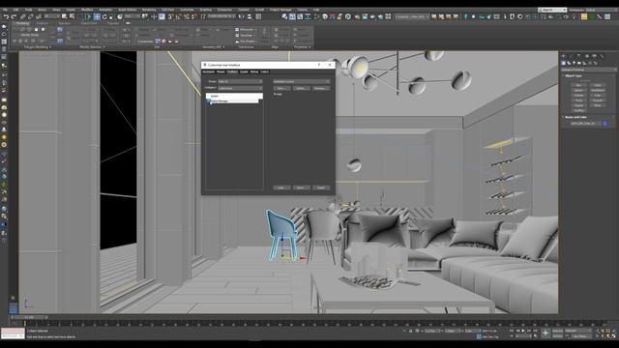This screenshot has height=348, width=619.
Task: Switch to the Keyboard tab in dialog
Action: 209,72
